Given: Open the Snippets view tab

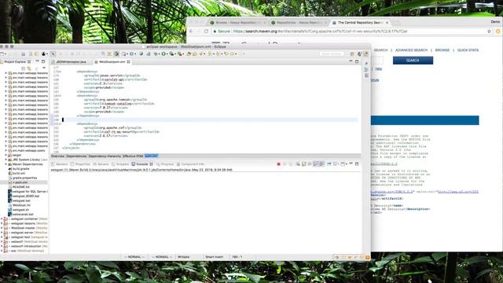Looking at the screenshot, I should (120, 164).
